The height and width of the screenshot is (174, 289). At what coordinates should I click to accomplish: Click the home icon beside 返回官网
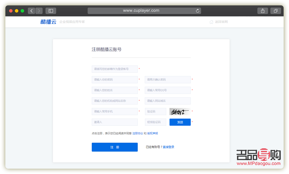pos(211,22)
